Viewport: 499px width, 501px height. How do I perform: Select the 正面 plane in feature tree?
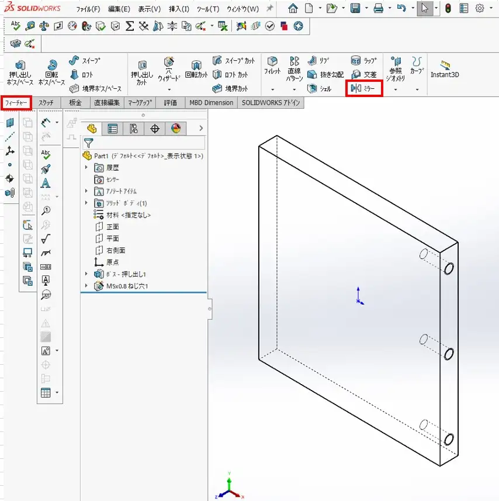112,227
